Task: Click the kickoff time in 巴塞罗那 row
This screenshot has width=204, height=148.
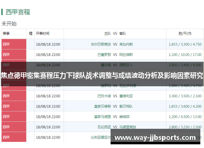Action: [x=48, y=55]
